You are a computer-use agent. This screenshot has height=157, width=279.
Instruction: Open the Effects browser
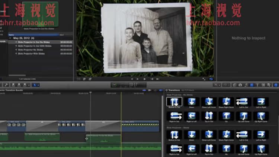(x=234, y=85)
